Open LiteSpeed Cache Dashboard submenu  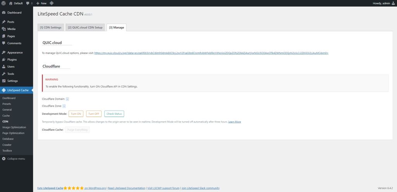[x=9, y=98]
